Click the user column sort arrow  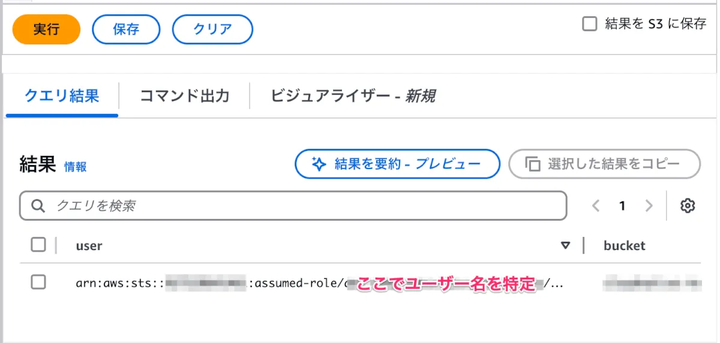[565, 245]
